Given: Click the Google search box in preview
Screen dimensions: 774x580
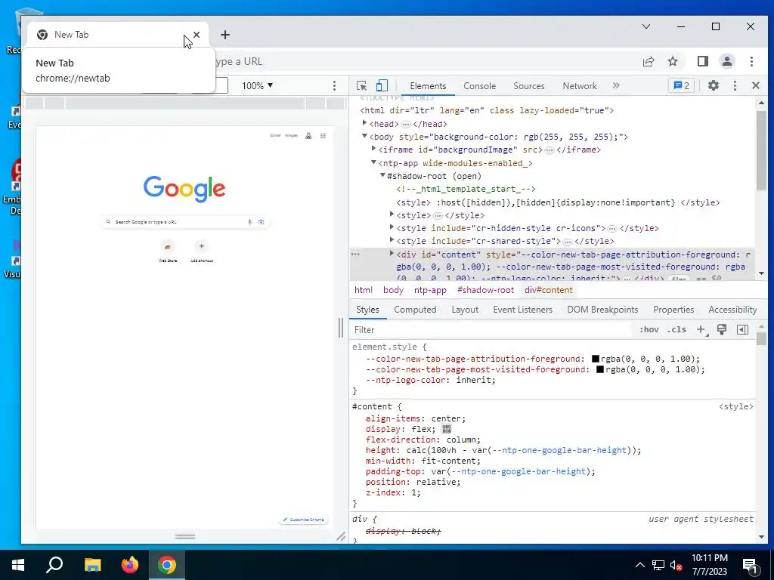Looking at the screenshot, I should pyautogui.click(x=185, y=222).
